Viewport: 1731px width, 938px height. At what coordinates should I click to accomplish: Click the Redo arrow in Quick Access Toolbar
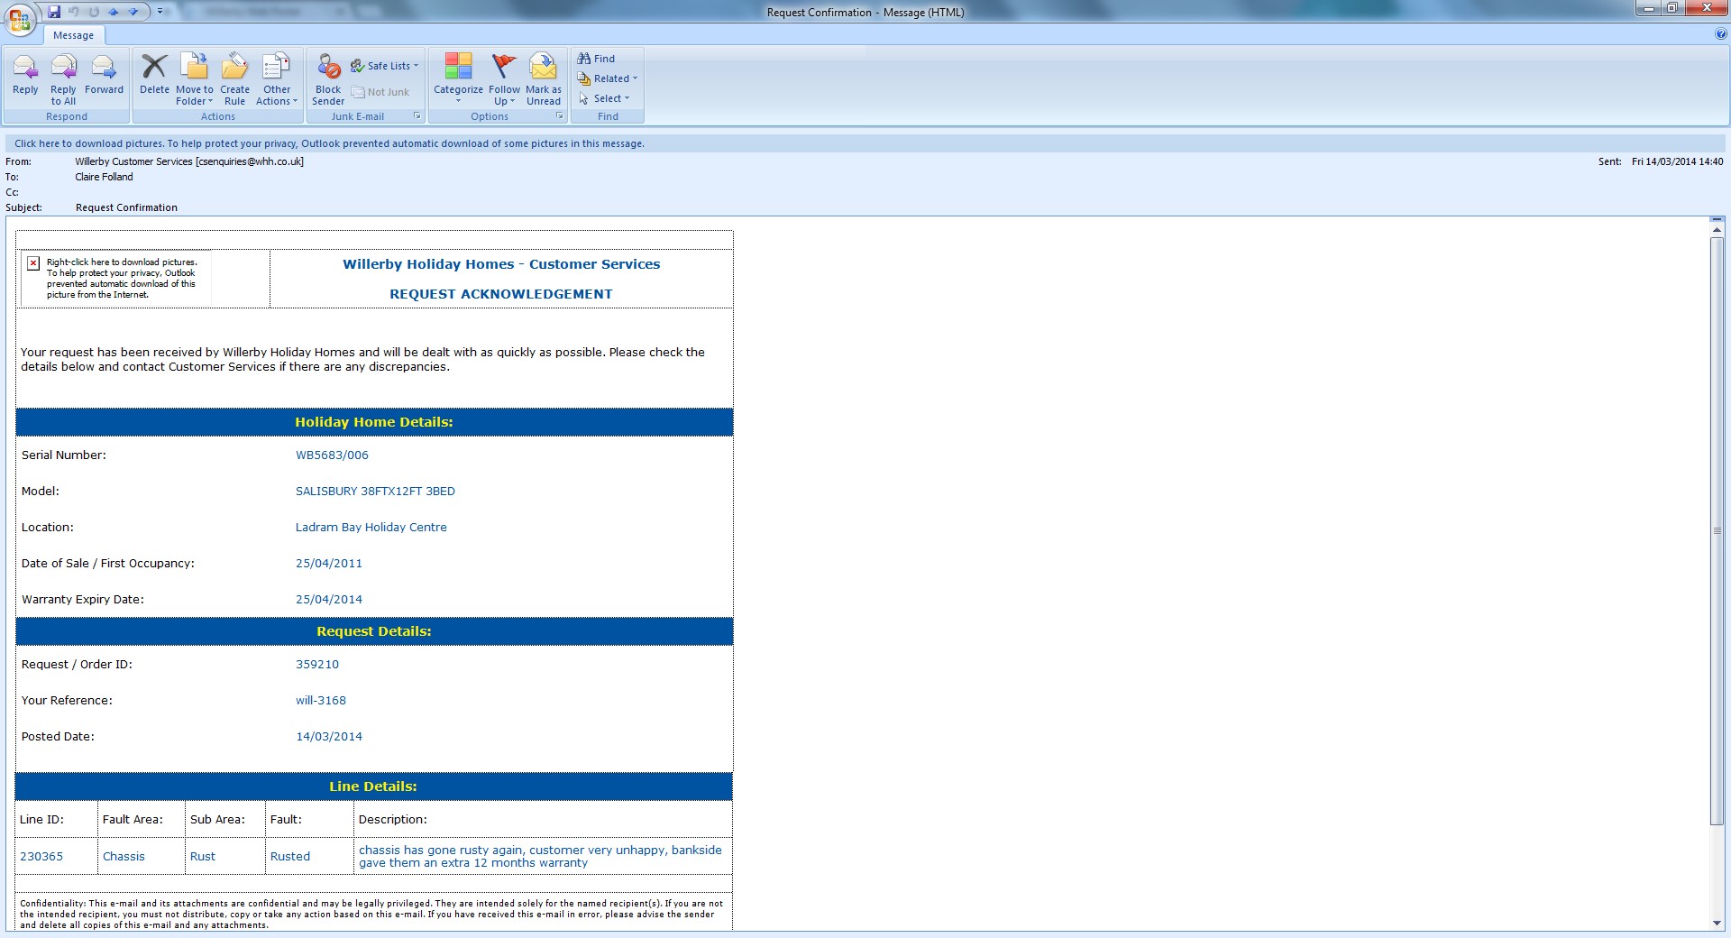pos(94,12)
